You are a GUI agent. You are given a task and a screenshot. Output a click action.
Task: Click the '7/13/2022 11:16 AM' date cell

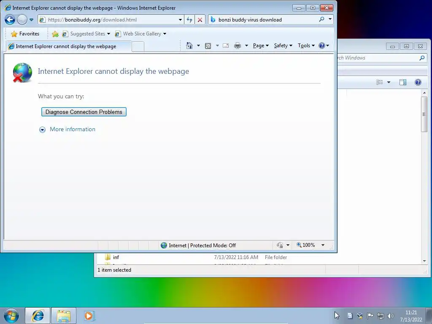coord(236,257)
